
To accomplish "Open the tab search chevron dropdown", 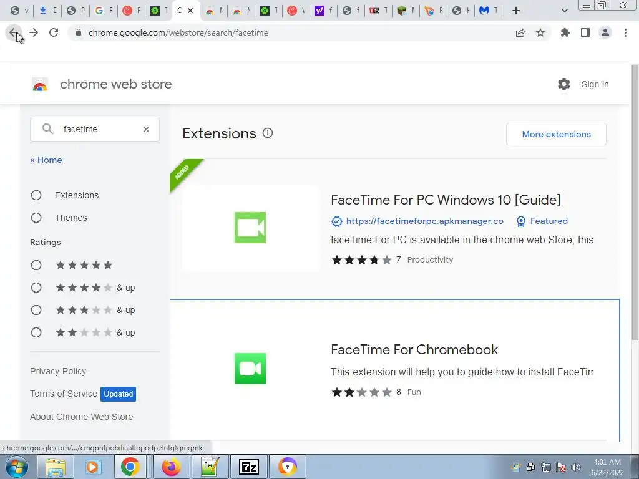I will click(564, 11).
